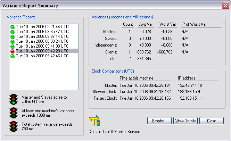Select report Tue 10 Jan 2006 09:35:47 UTC
This screenshot has width=231, height=141.
click(x=42, y=32)
